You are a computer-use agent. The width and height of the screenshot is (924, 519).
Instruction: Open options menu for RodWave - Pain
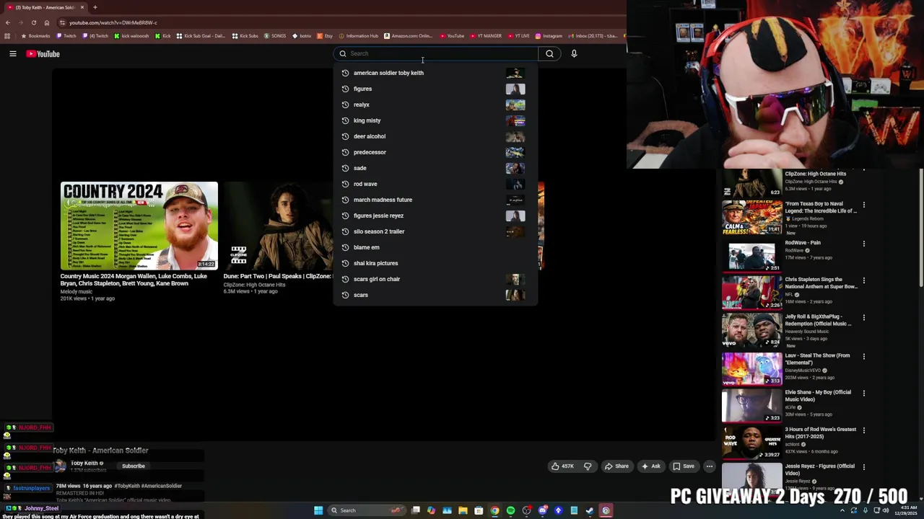pyautogui.click(x=863, y=244)
